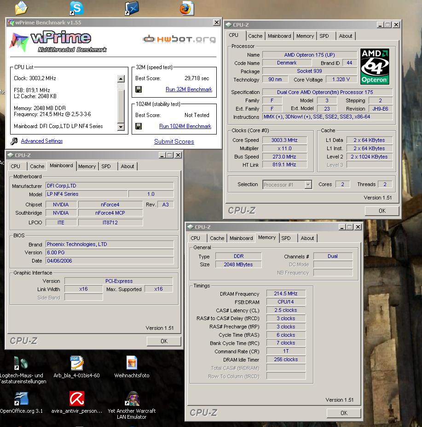Open the OpenOffice.org 3.1 shortcut
The width and height of the screenshot is (422, 427).
point(21,399)
